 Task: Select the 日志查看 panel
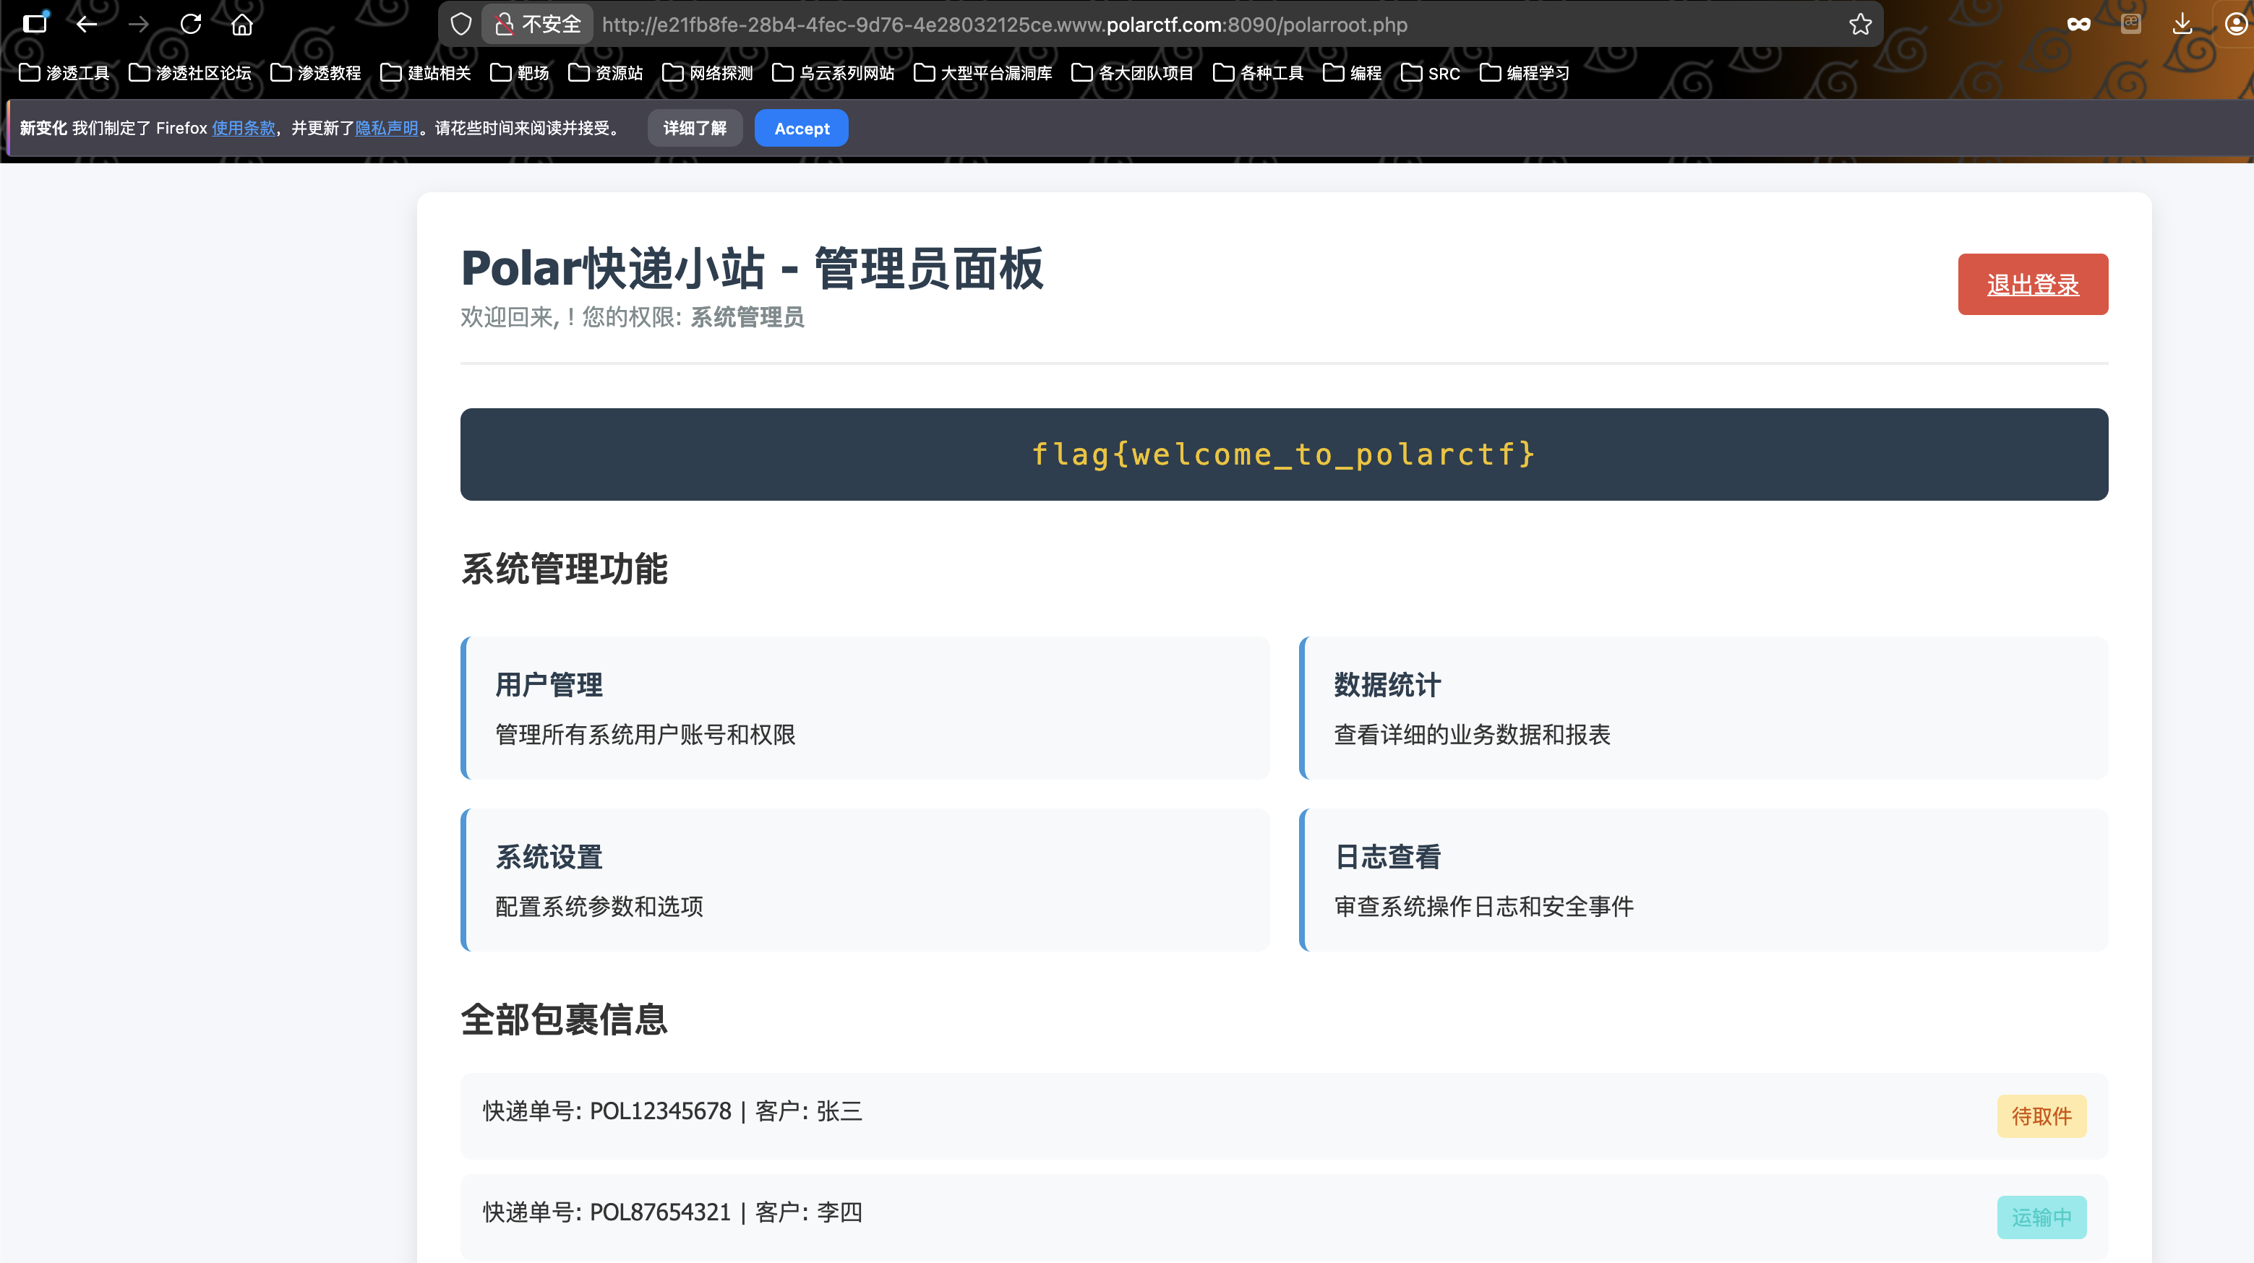(1702, 880)
